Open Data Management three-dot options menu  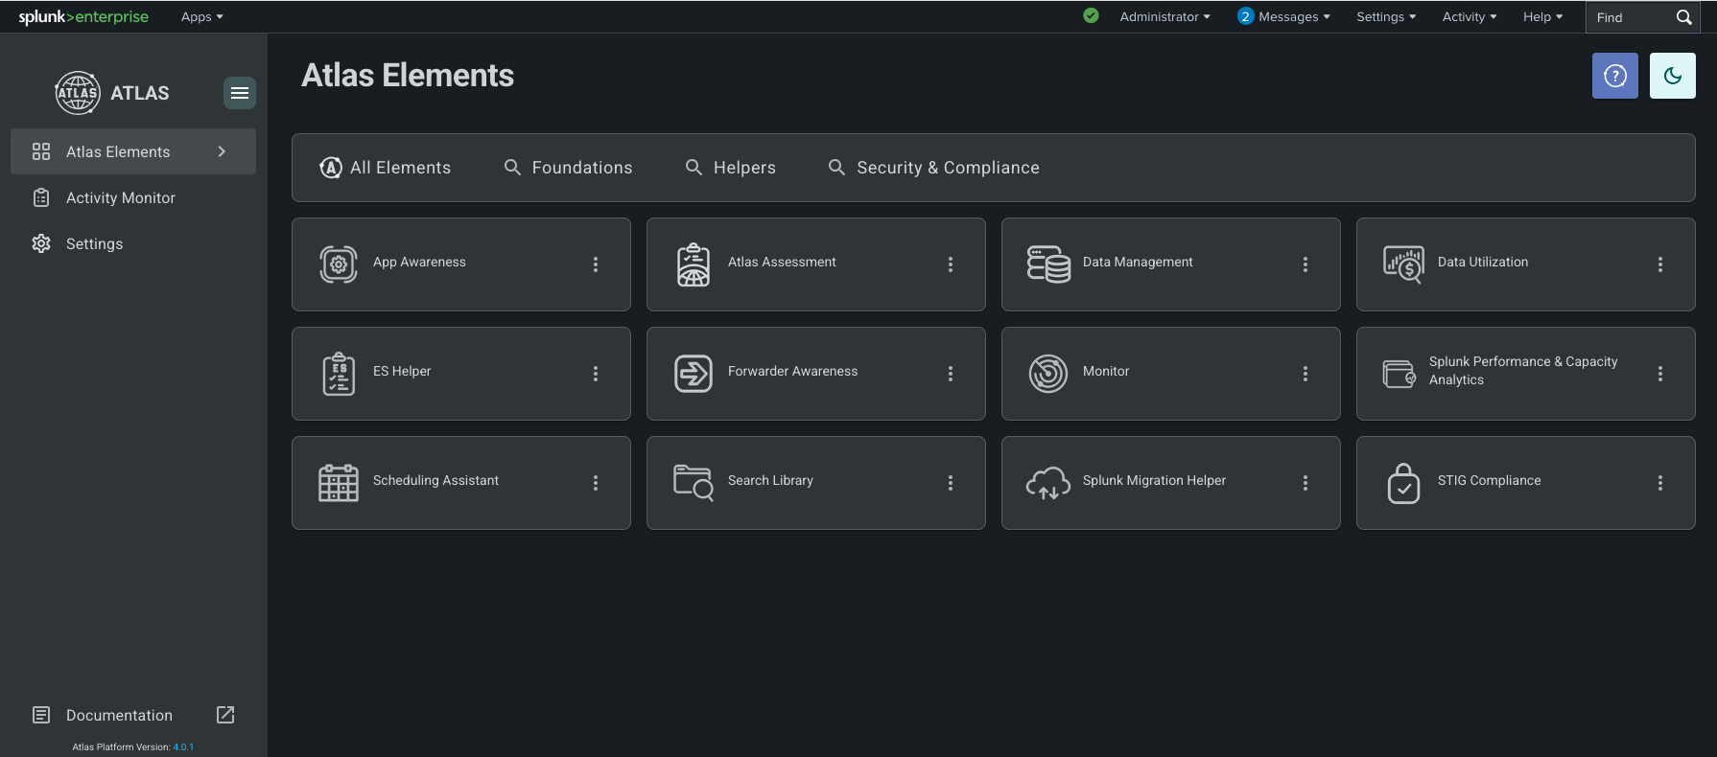point(1305,264)
